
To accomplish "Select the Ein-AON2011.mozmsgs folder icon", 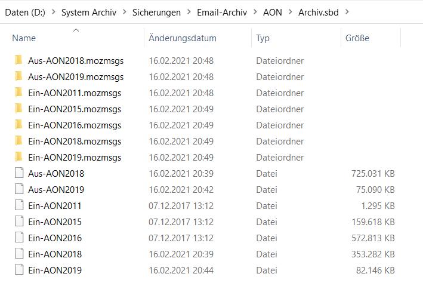I will click(18, 93).
